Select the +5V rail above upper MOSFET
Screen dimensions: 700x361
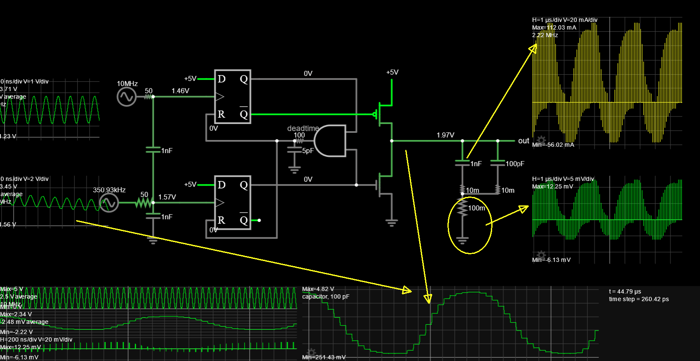[392, 72]
